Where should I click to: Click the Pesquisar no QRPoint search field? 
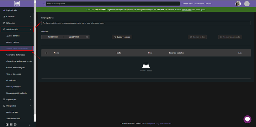(x=113, y=4)
